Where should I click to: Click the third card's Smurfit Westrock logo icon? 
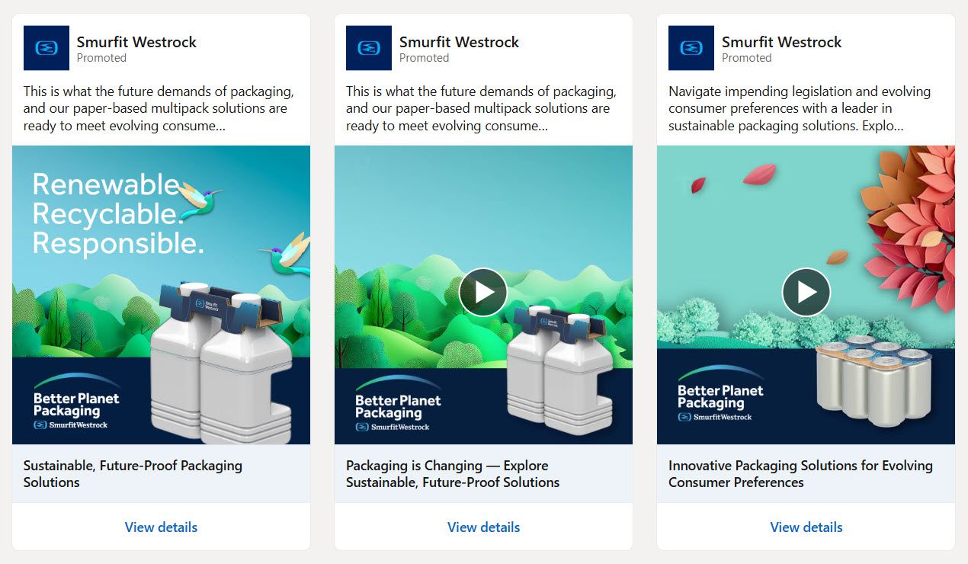[691, 48]
